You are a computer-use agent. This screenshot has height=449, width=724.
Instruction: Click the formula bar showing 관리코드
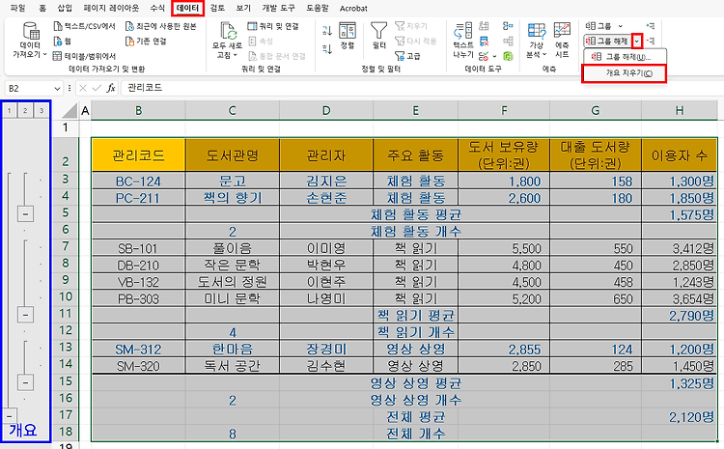pos(420,88)
